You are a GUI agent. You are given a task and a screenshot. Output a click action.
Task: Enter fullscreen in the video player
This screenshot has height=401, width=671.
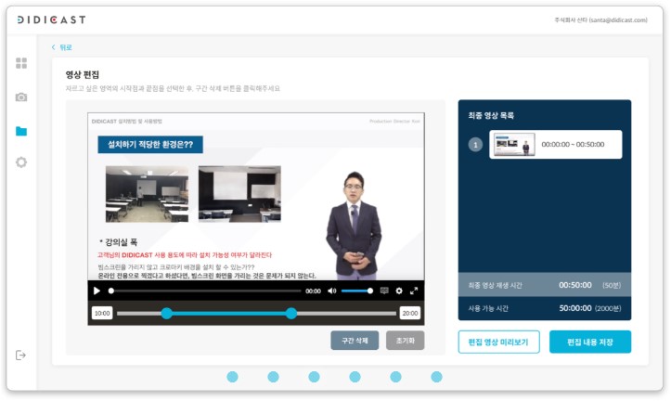414,291
